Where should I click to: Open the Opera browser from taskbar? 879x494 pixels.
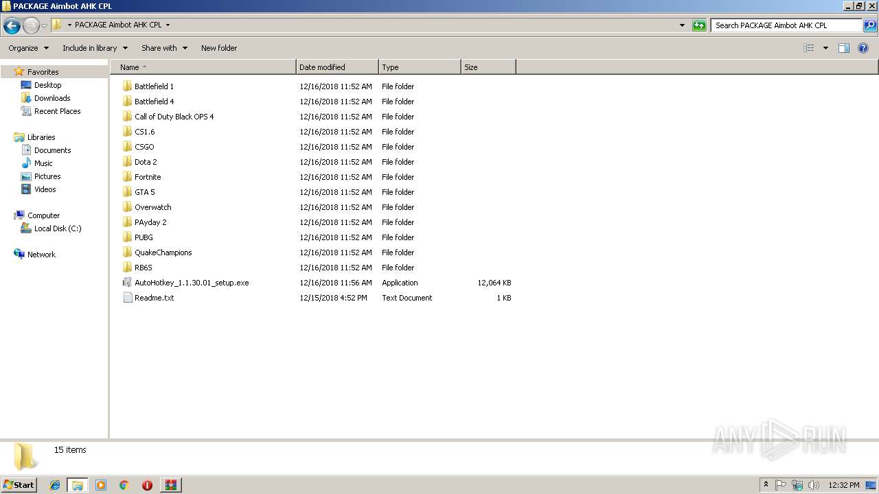[x=147, y=485]
